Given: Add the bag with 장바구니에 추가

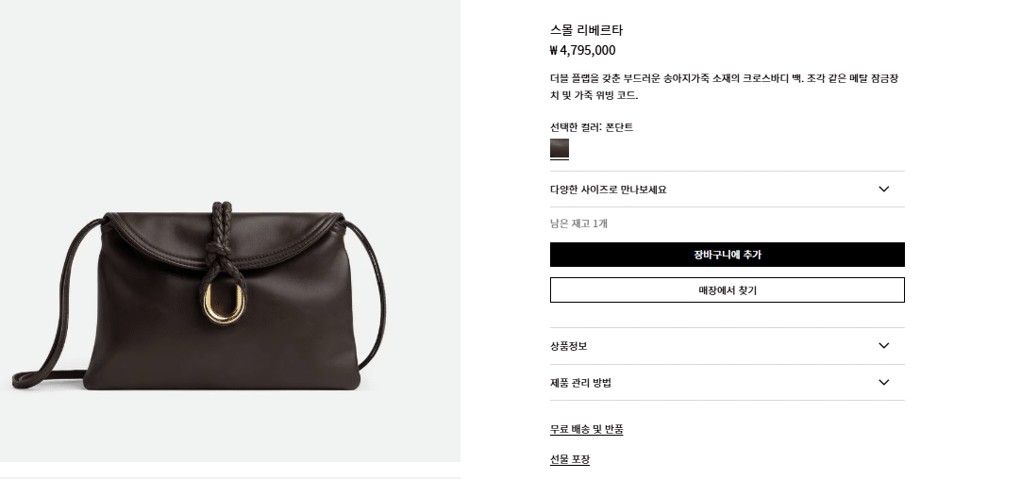Looking at the screenshot, I should [728, 255].
